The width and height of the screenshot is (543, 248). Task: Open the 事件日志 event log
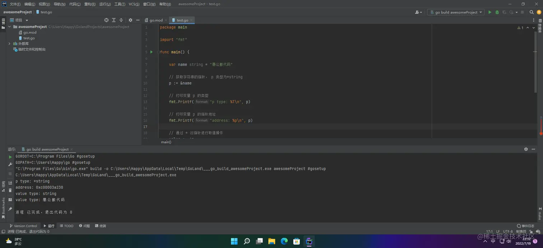526,226
